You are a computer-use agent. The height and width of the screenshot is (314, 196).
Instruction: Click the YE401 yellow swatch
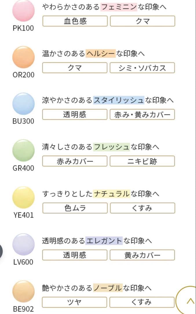click(x=23, y=197)
